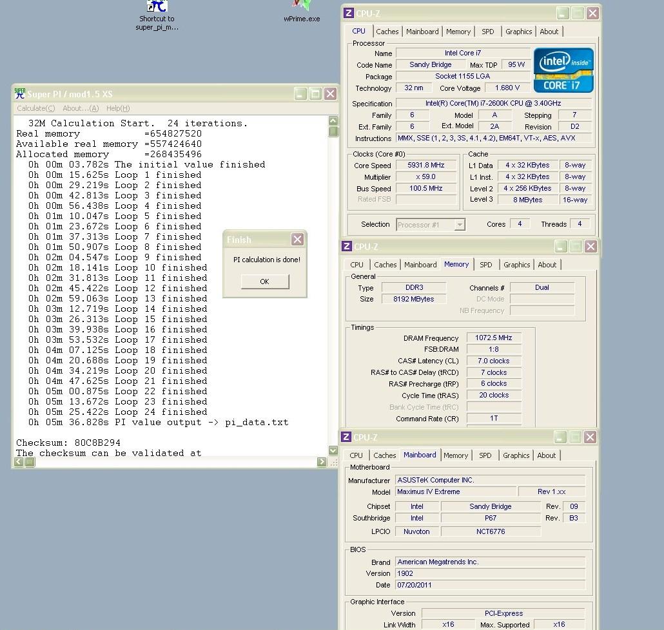This screenshot has width=664, height=630.
Task: Select Caches tab in the CPU-Z Memory window
Action: point(386,265)
